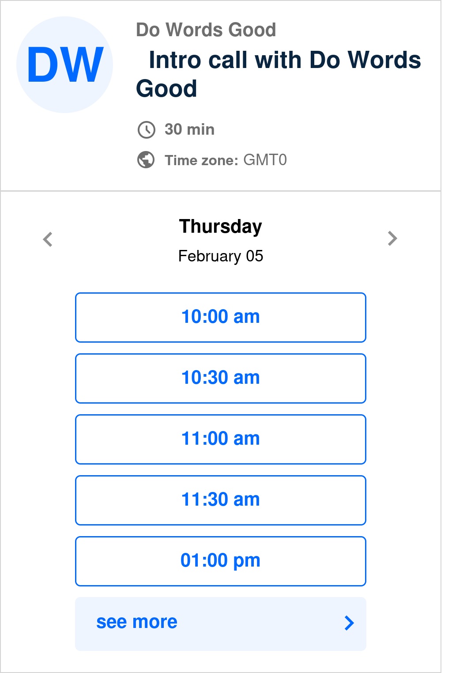Screen dimensions: 452x673
Task: Click the Intro call event title
Action: pos(278,74)
